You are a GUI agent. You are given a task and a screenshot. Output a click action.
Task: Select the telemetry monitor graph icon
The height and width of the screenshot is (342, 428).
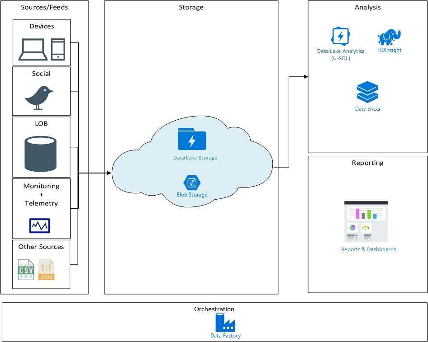(x=40, y=225)
